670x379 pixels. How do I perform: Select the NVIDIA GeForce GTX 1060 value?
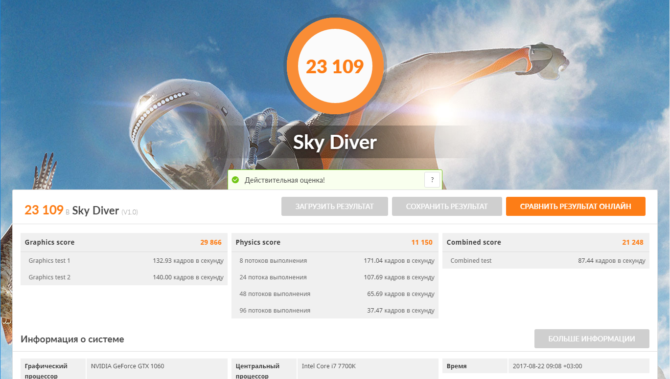point(128,366)
